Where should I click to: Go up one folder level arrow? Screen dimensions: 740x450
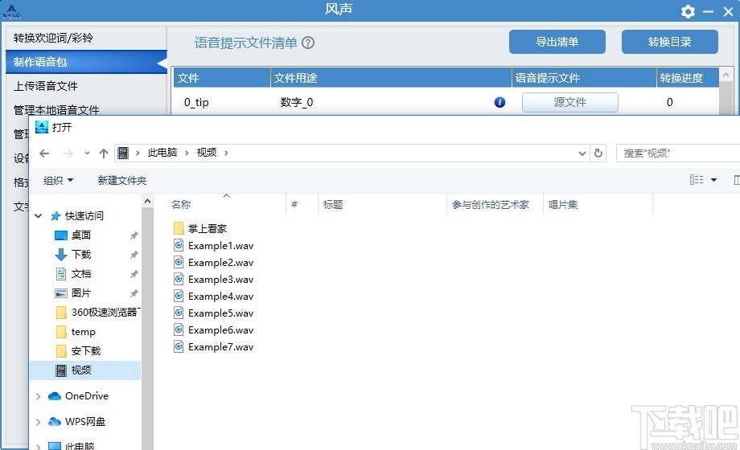point(104,153)
